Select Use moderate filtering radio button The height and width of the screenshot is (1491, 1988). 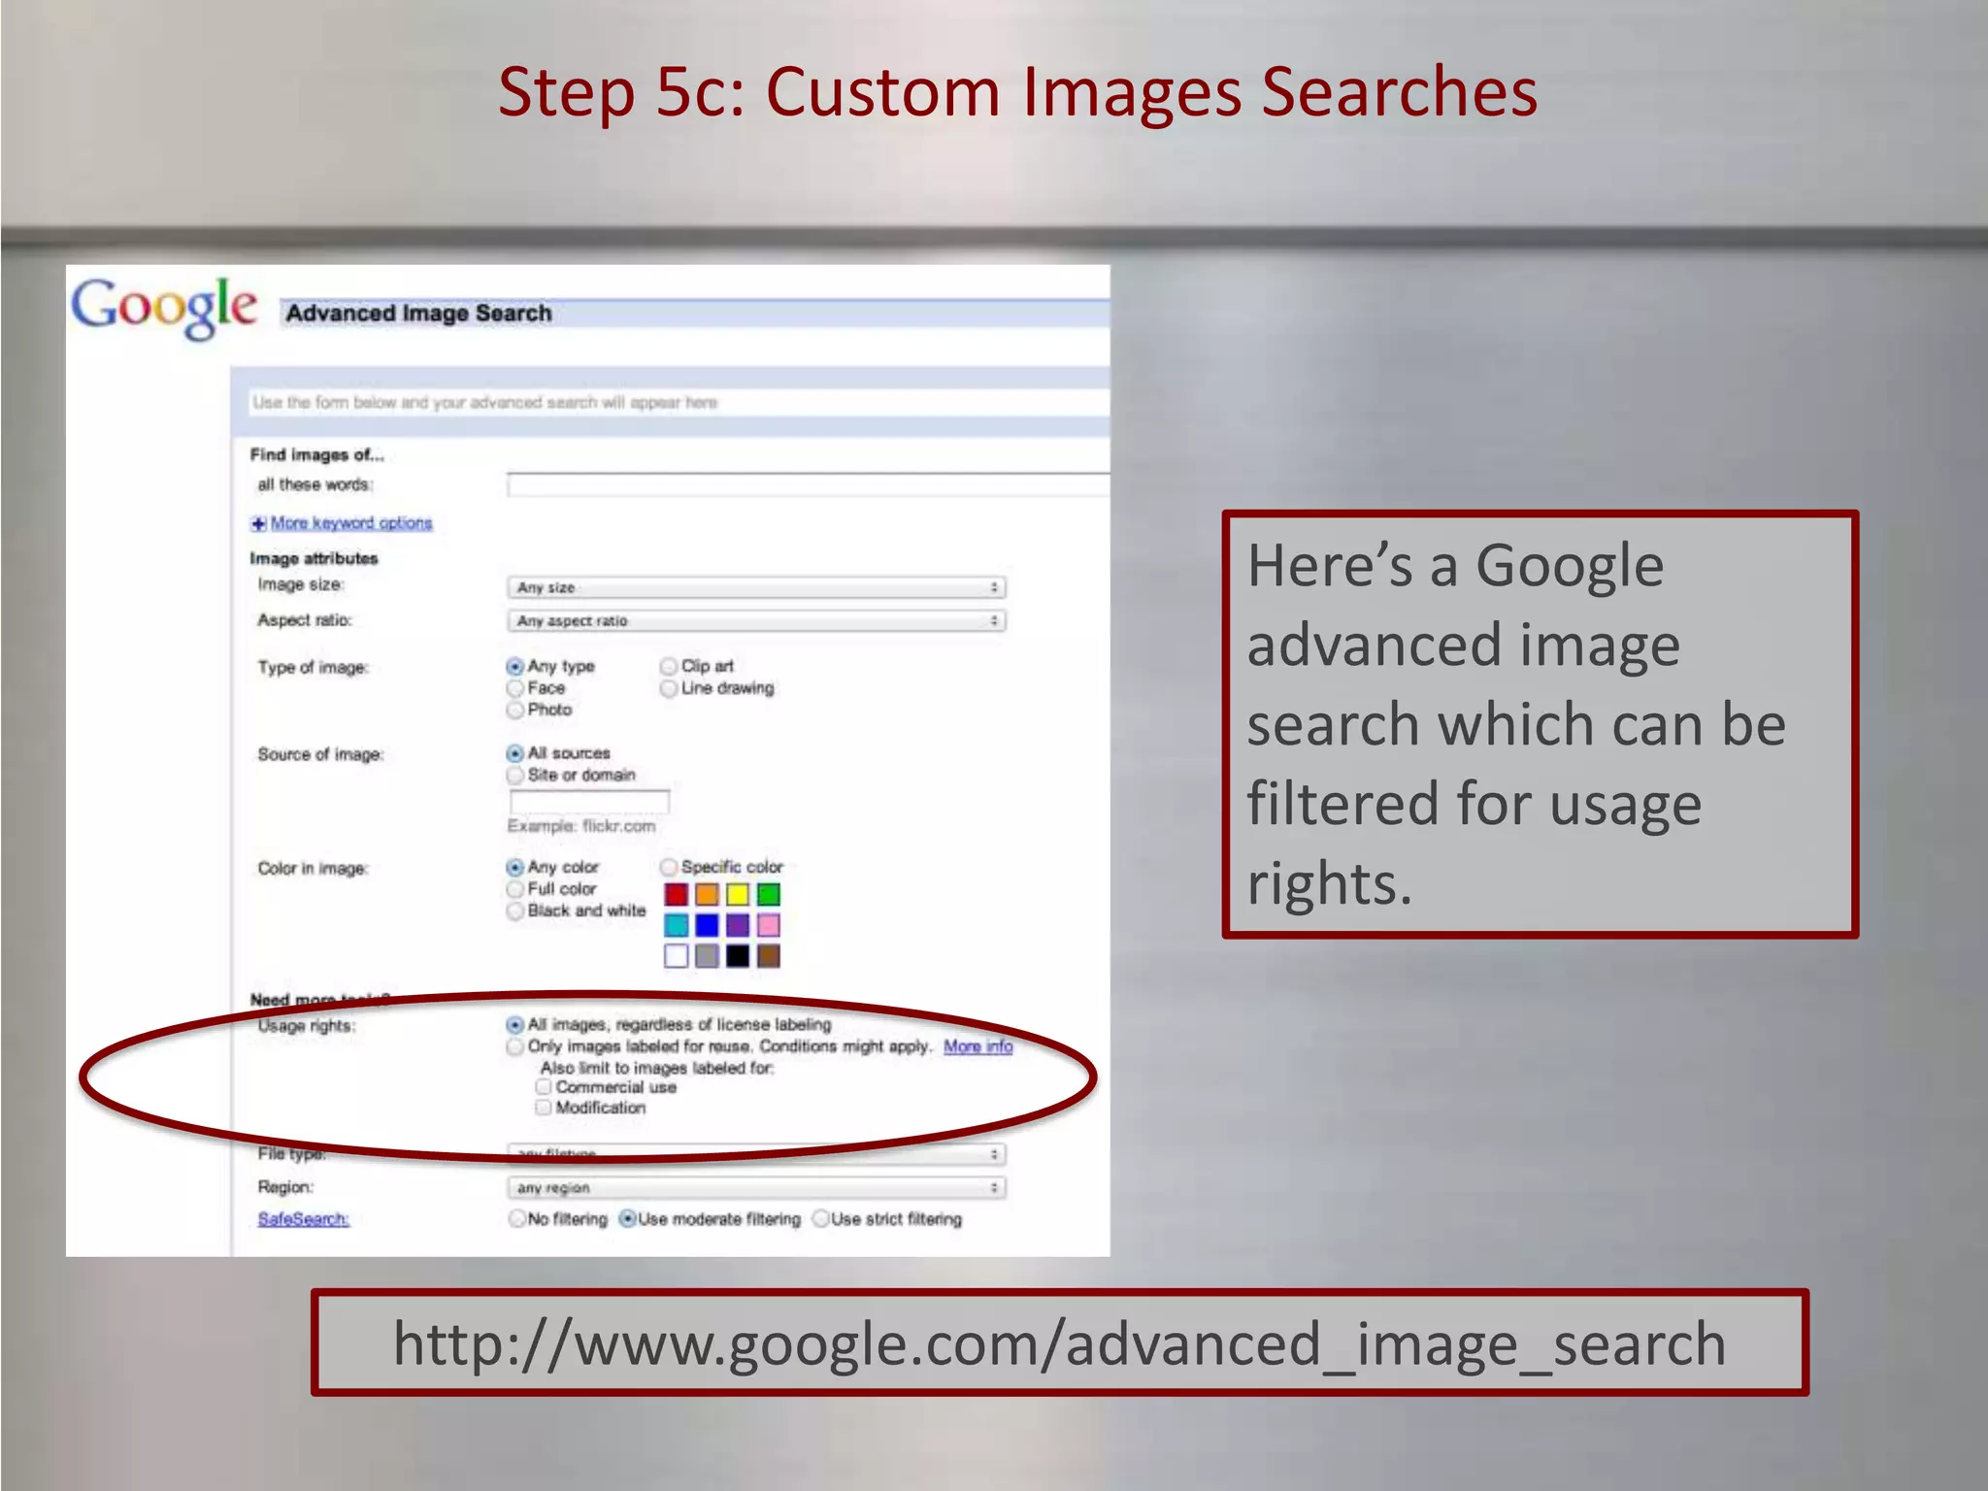628,1219
